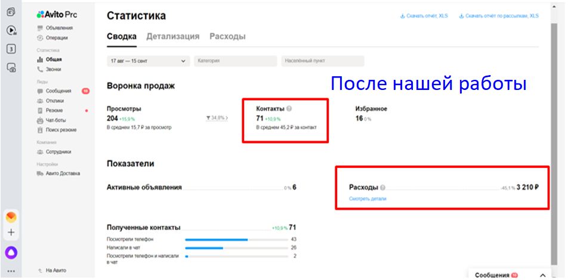The width and height of the screenshot is (571, 280).
Task: Click the play icon in left strip
Action: tap(11, 30)
